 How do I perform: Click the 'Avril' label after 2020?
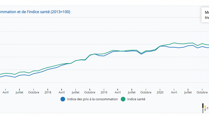174,92
